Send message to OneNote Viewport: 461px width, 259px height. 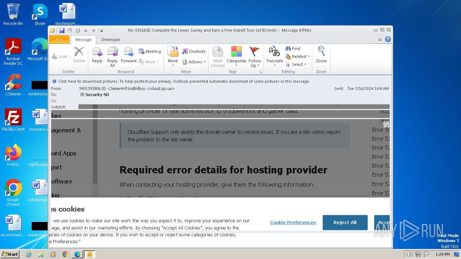pos(194,51)
